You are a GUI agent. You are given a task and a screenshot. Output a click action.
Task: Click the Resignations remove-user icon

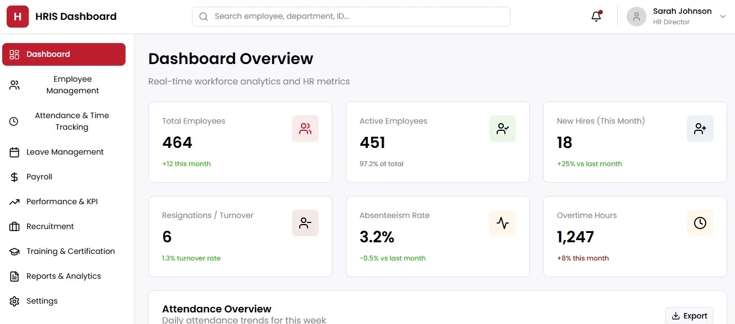(x=305, y=223)
